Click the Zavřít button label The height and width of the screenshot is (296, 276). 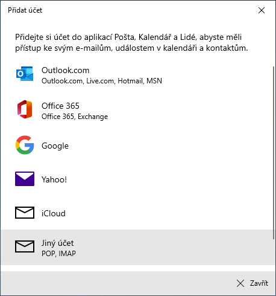coord(259,283)
